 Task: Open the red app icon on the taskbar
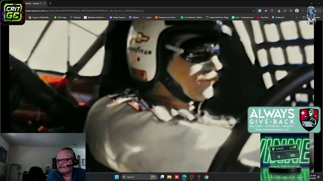click(x=177, y=177)
